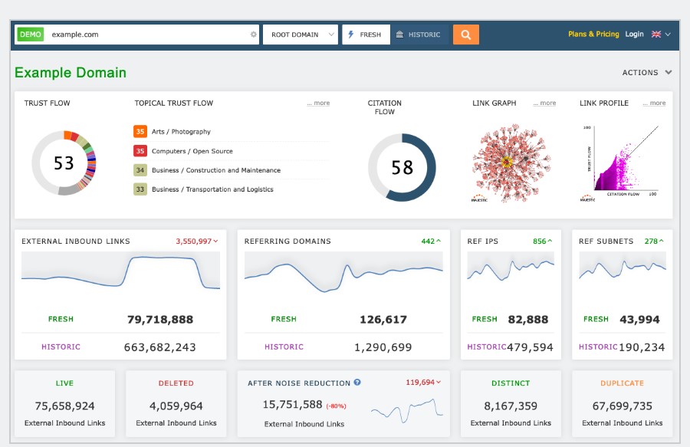Screen dimensions: 690x447
Task: Click the Citation Flow 58 gauge
Action: tap(402, 167)
